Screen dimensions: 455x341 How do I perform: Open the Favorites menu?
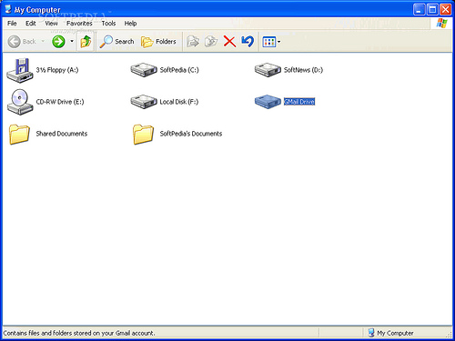(x=79, y=24)
